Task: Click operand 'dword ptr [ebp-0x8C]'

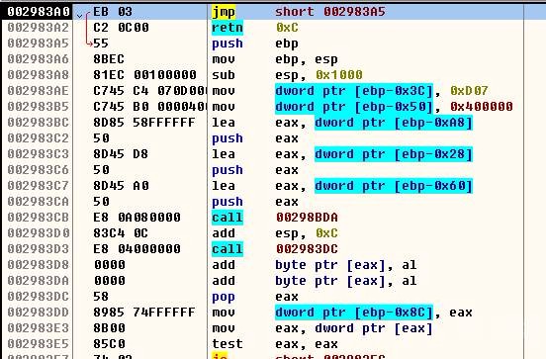Action: (x=354, y=312)
